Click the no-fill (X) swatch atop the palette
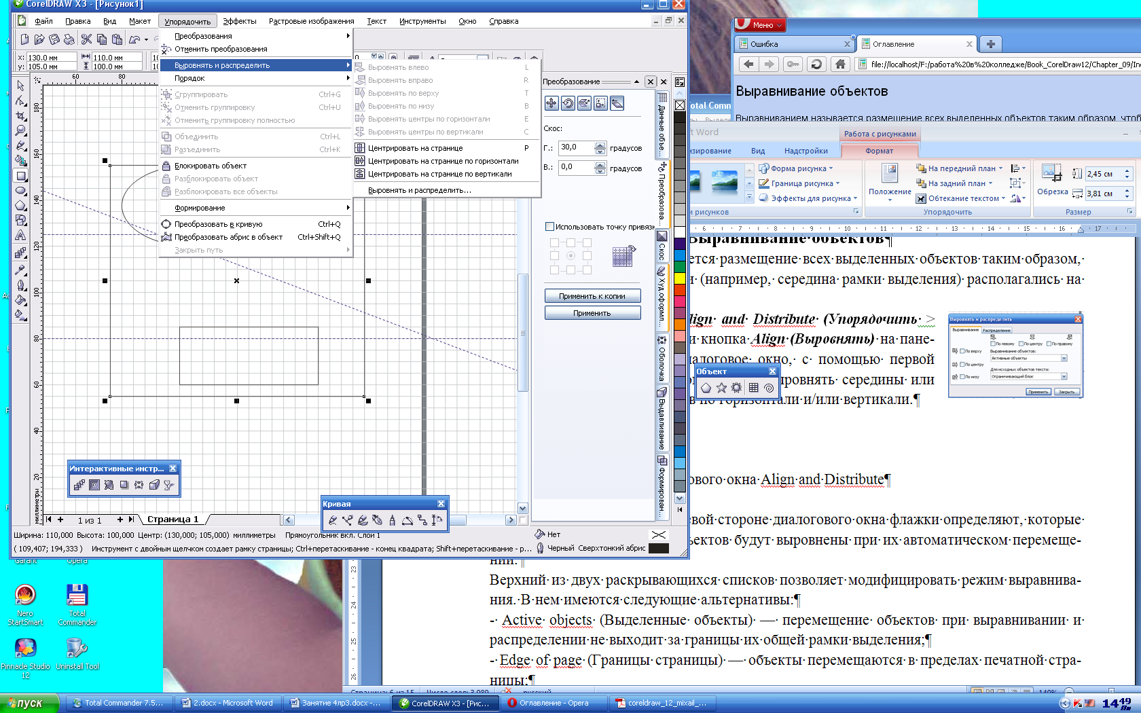This screenshot has width=1141, height=713. 680,105
